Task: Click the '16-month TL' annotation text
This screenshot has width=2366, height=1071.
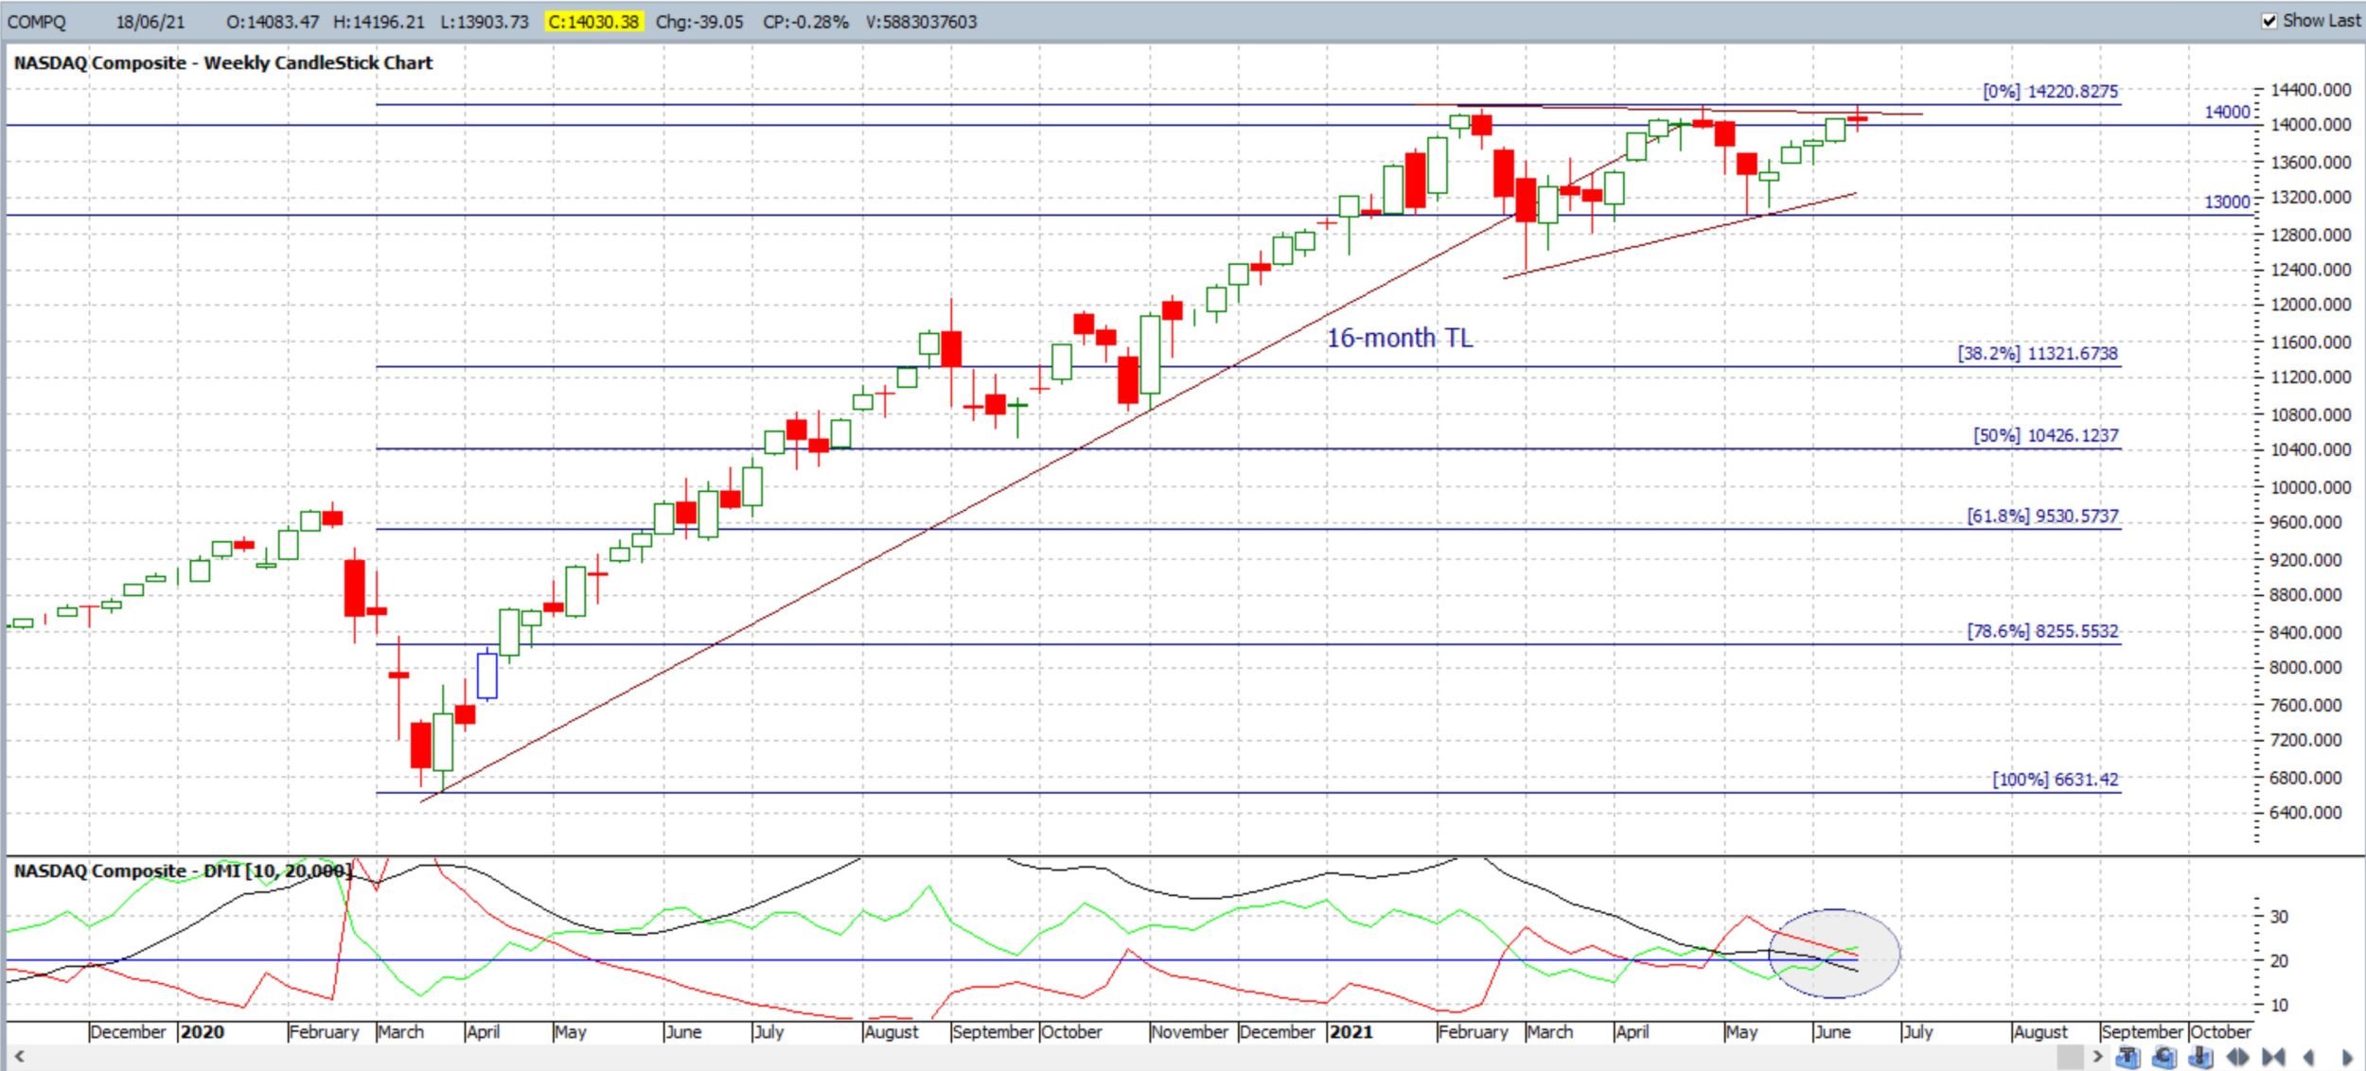Action: tap(1399, 338)
